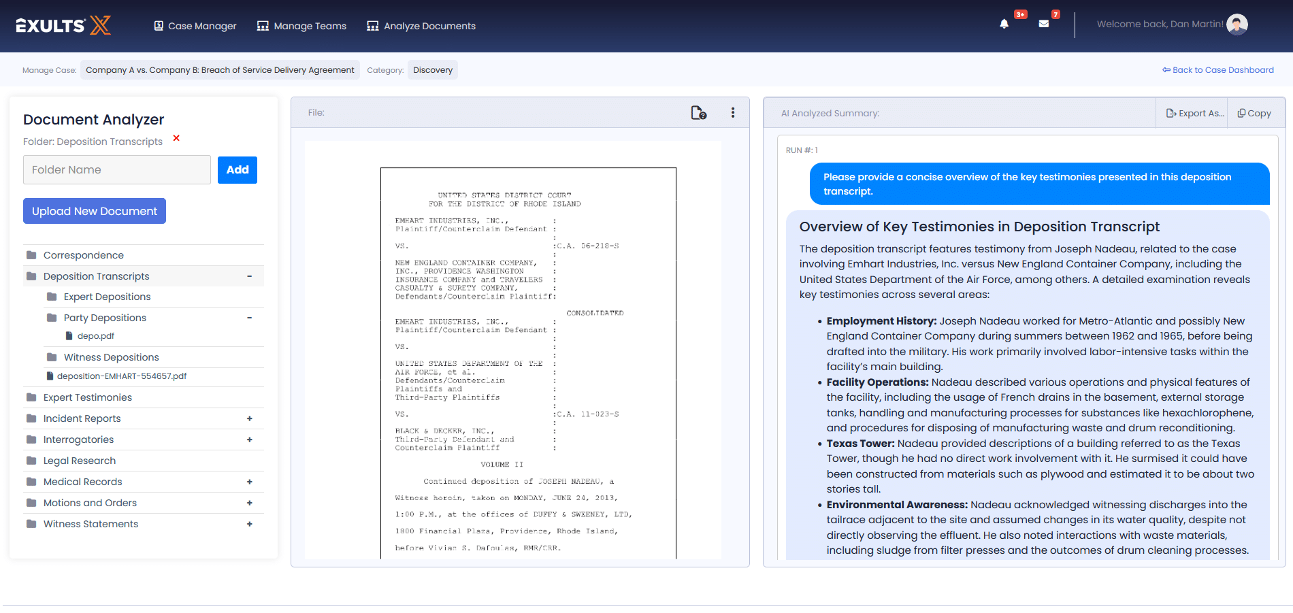Expand the Medical Records folder
The image size is (1293, 613).
(x=249, y=482)
